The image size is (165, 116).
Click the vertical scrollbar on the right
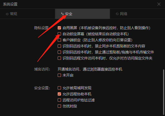[x=164, y=92]
